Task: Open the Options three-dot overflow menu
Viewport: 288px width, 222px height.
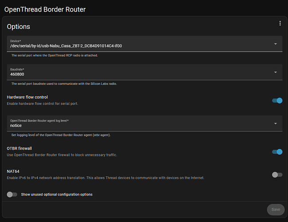Action: click(x=280, y=24)
